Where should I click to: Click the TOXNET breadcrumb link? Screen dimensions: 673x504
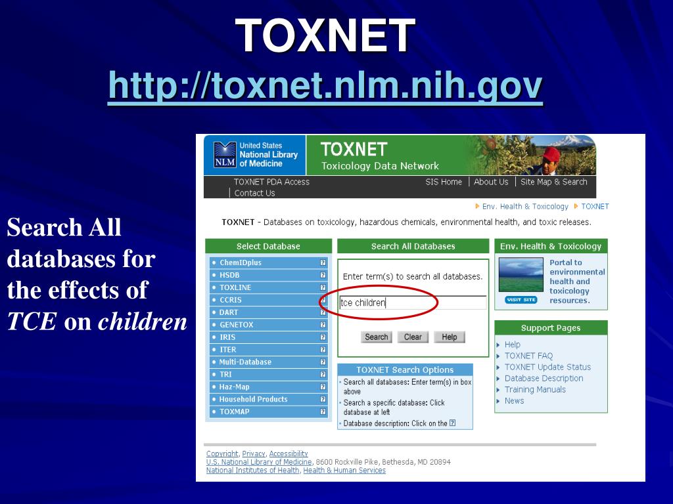coord(595,207)
